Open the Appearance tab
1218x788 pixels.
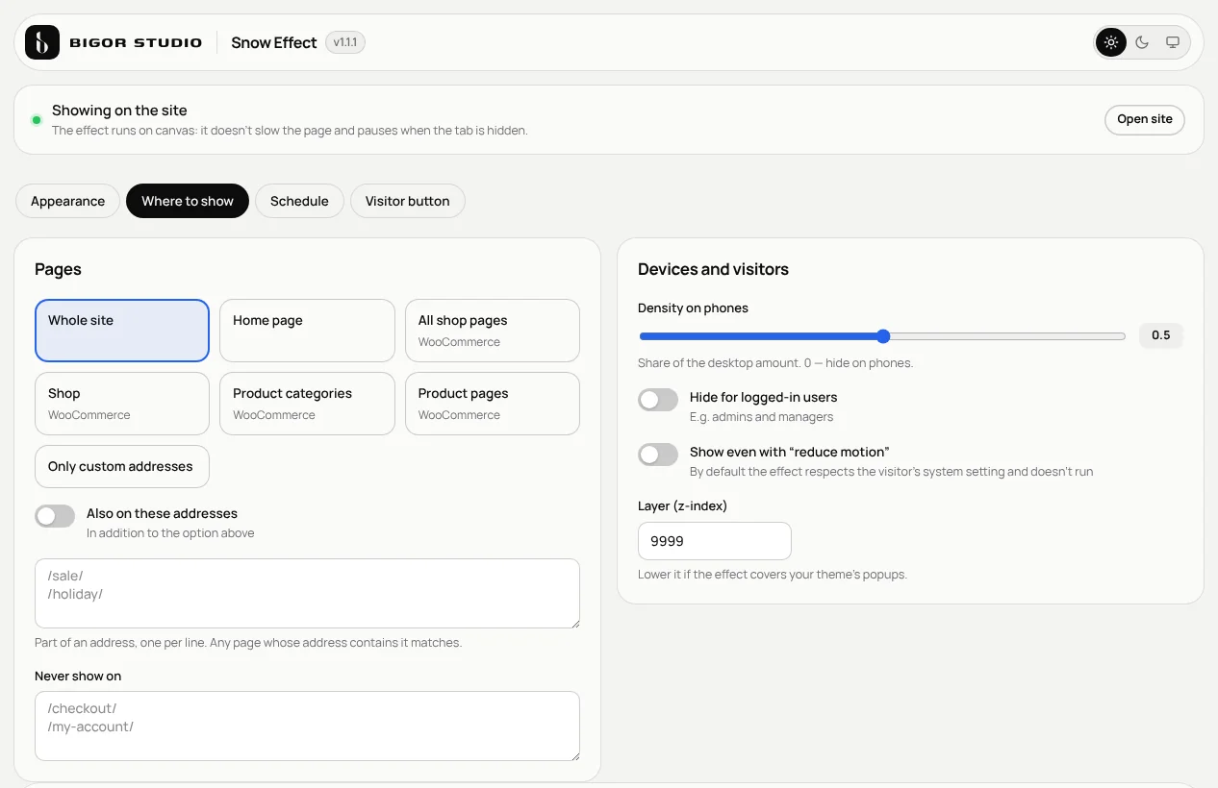pos(67,201)
